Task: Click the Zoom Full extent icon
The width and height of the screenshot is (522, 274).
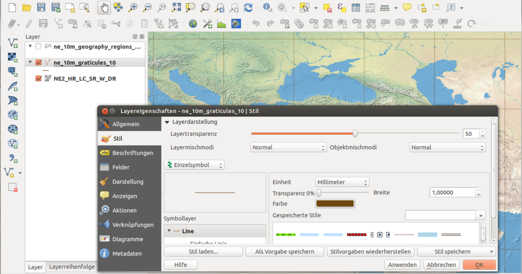Action: coord(176,7)
